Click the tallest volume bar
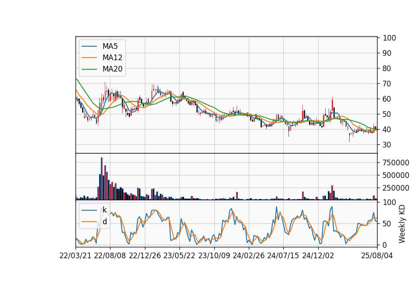This screenshot has height=301, width=419. pyautogui.click(x=102, y=179)
